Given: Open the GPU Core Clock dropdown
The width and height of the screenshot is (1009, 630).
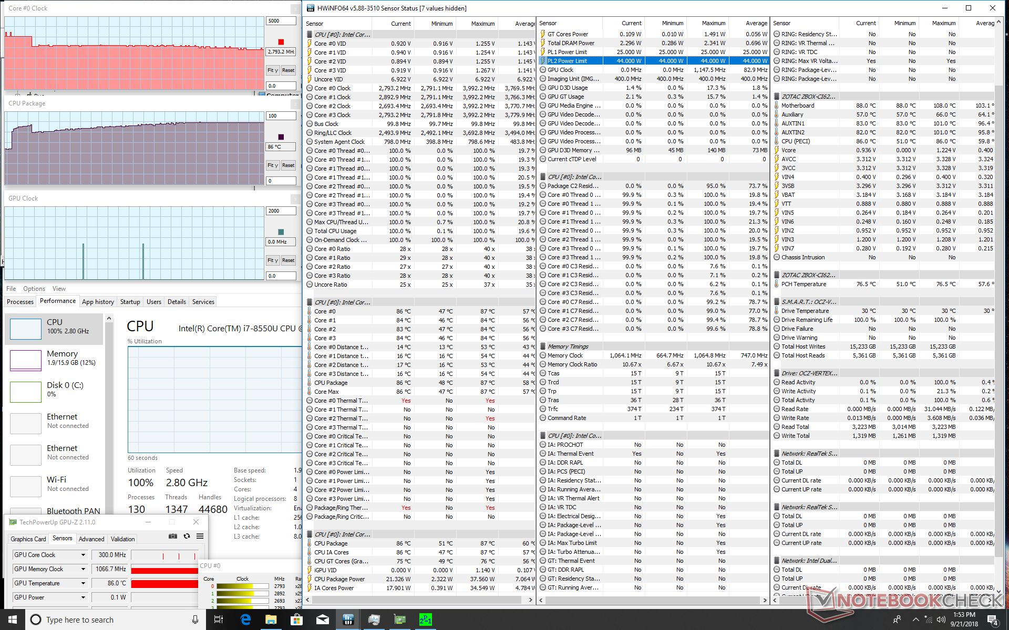Looking at the screenshot, I should tap(83, 555).
